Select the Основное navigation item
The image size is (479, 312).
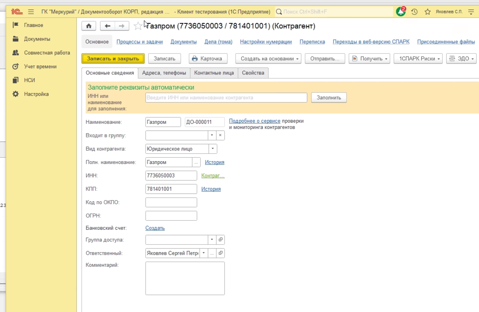[x=97, y=42]
